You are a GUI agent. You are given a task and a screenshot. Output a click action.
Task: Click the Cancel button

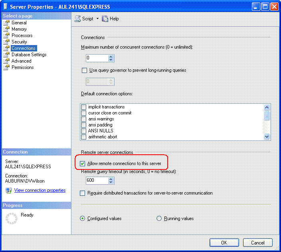tap(258, 243)
